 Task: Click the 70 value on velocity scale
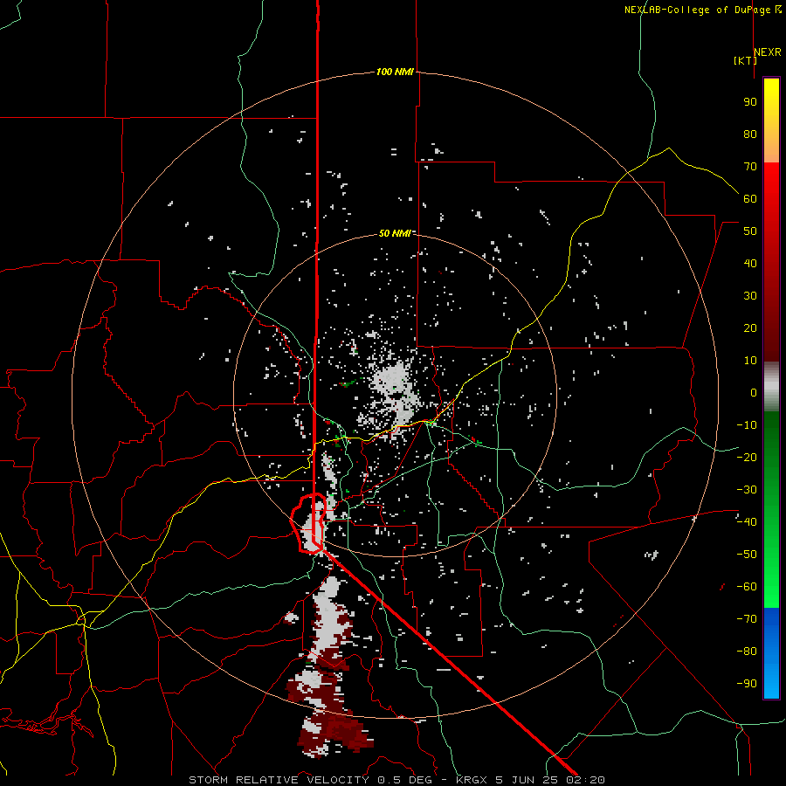tap(750, 167)
